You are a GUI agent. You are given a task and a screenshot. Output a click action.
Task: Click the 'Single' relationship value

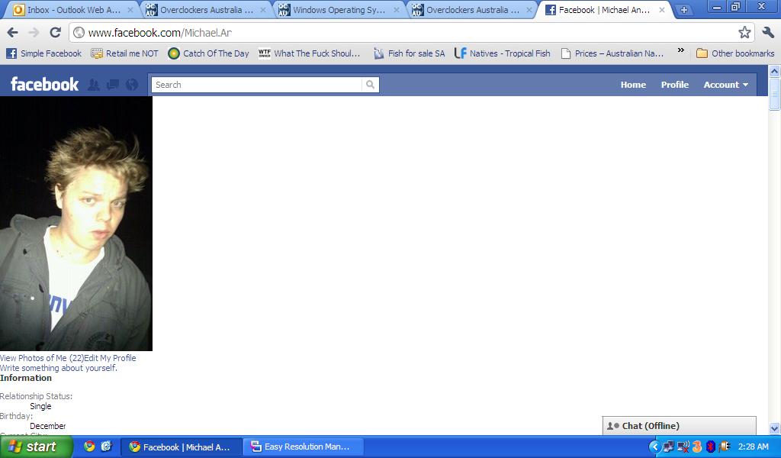click(x=40, y=406)
